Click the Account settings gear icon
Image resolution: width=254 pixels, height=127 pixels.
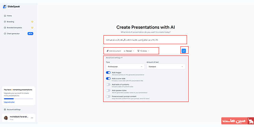coord(5,110)
